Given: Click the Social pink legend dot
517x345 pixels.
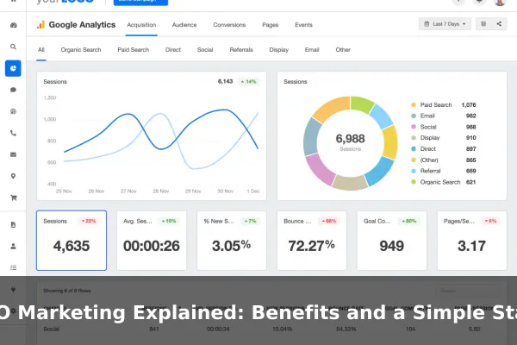Looking at the screenshot, I should coord(414,127).
